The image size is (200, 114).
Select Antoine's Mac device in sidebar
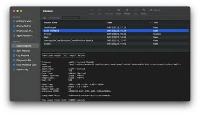(25, 21)
